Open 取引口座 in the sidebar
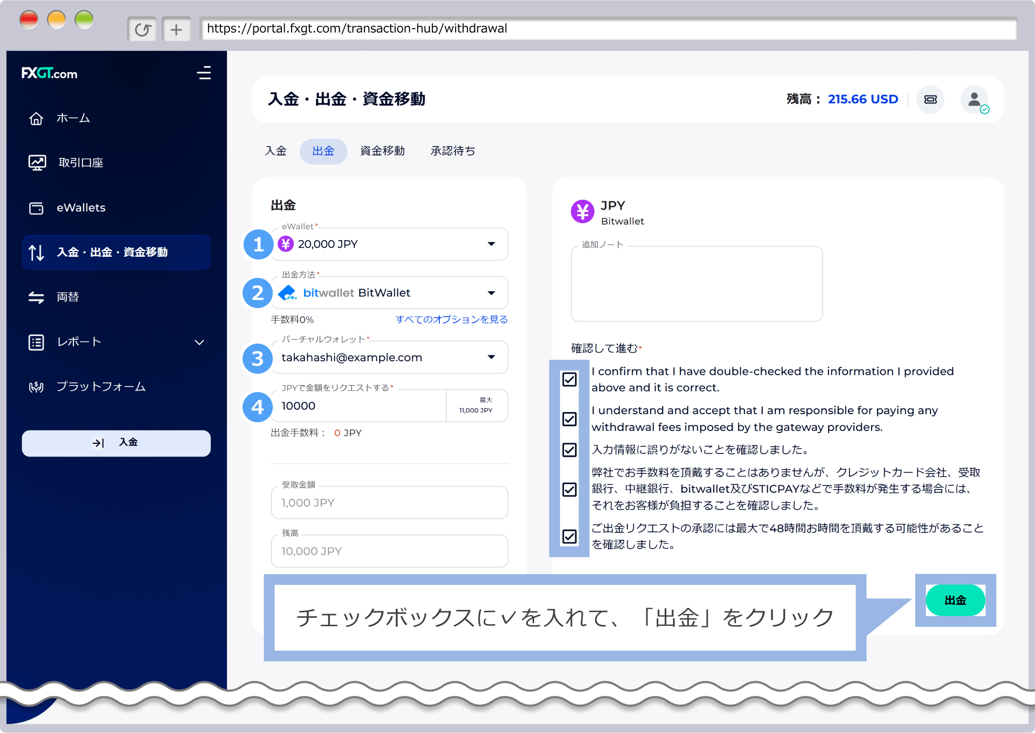 point(116,163)
